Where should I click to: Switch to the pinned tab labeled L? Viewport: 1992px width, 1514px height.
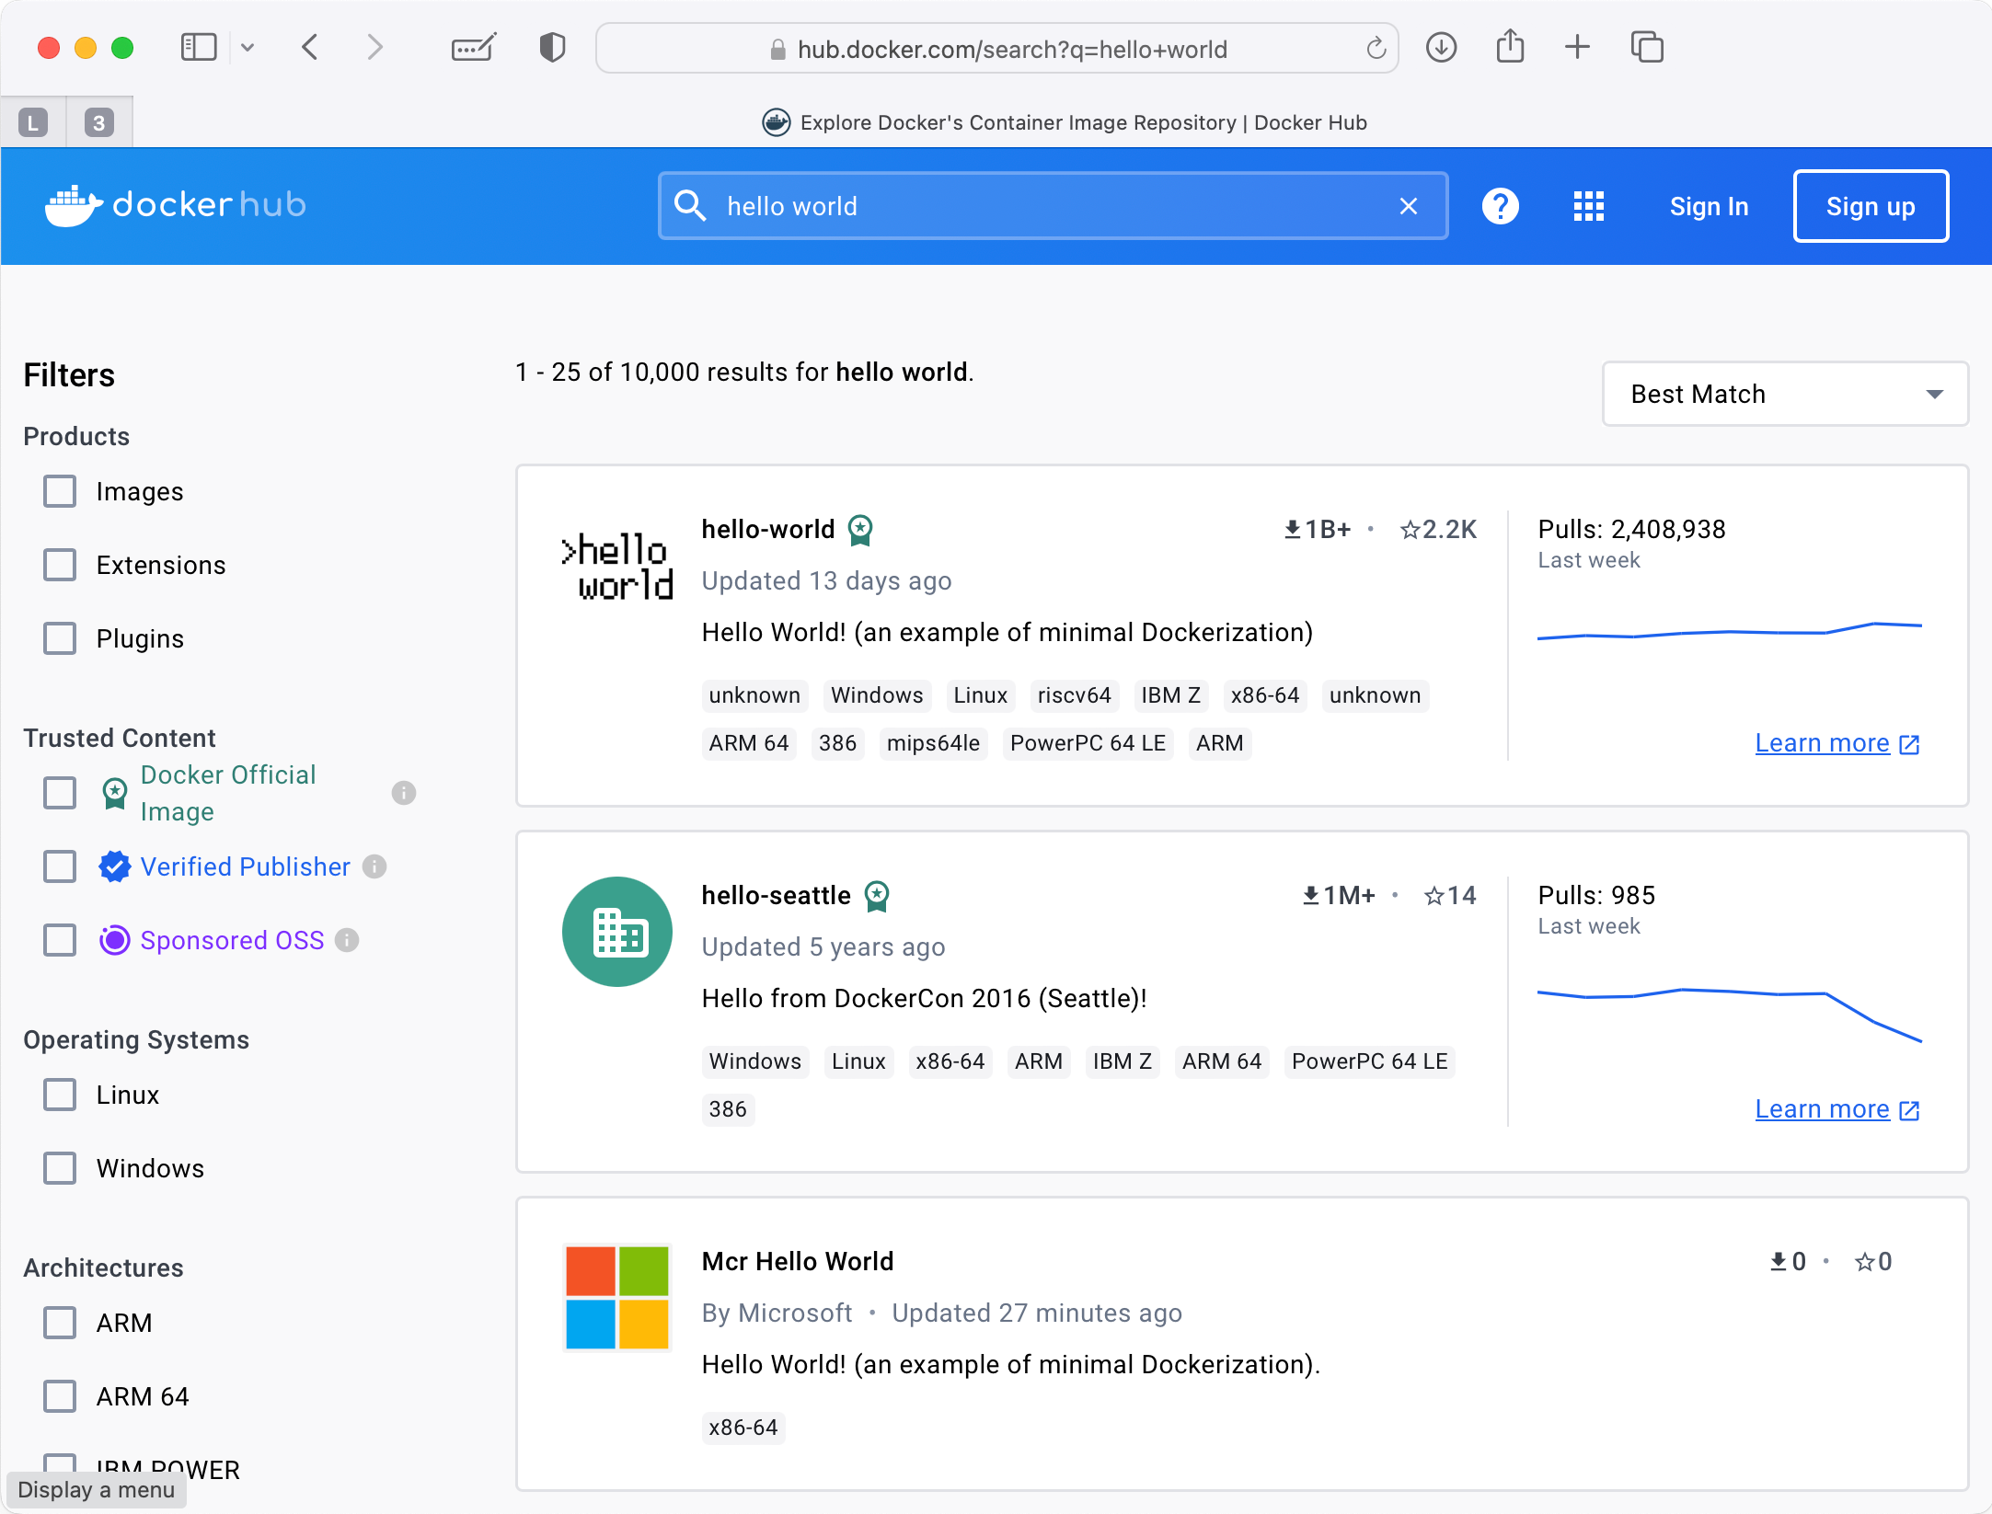33,122
